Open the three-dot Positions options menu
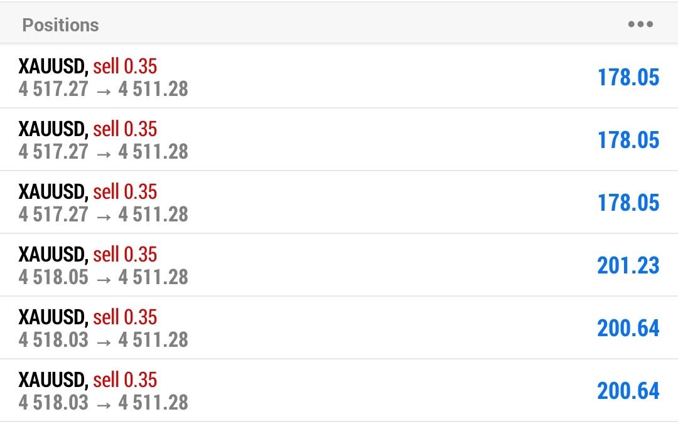The image size is (678, 424). pyautogui.click(x=640, y=25)
